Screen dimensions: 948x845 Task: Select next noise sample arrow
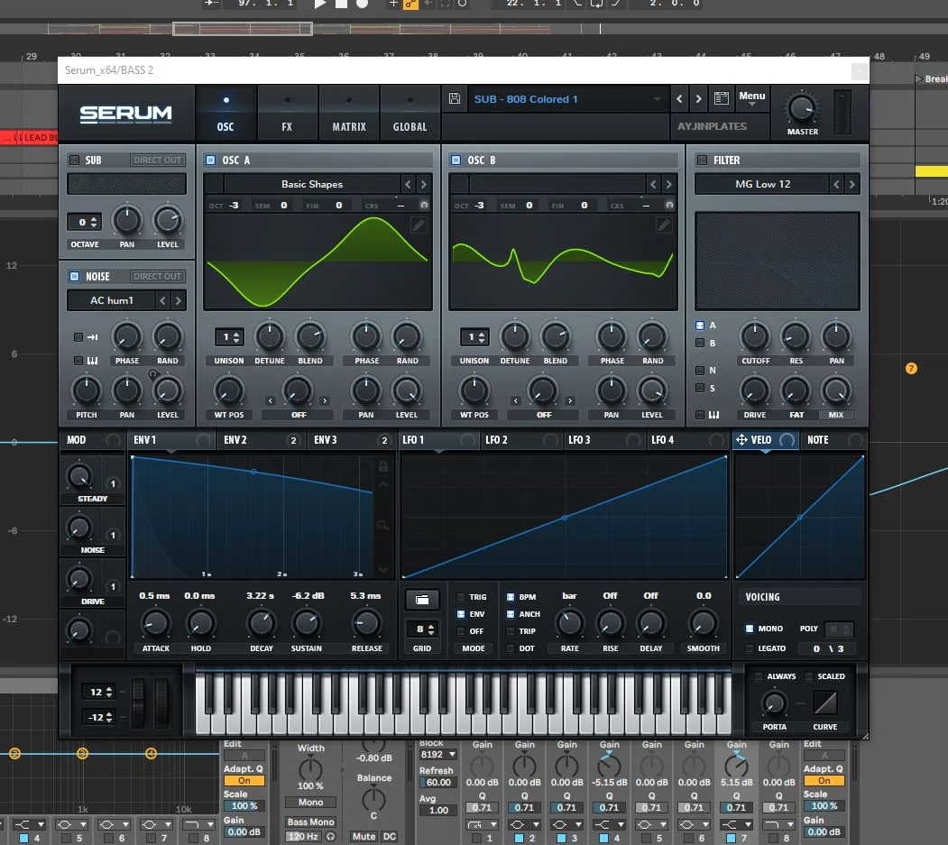(x=179, y=300)
